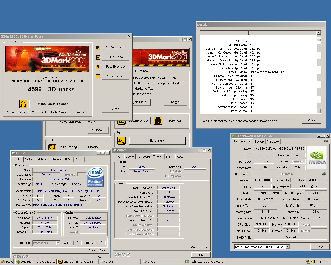Open Processor #1 selection dropdown in CPU-Z
This screenshot has height=265, width=331.
point(58,243)
